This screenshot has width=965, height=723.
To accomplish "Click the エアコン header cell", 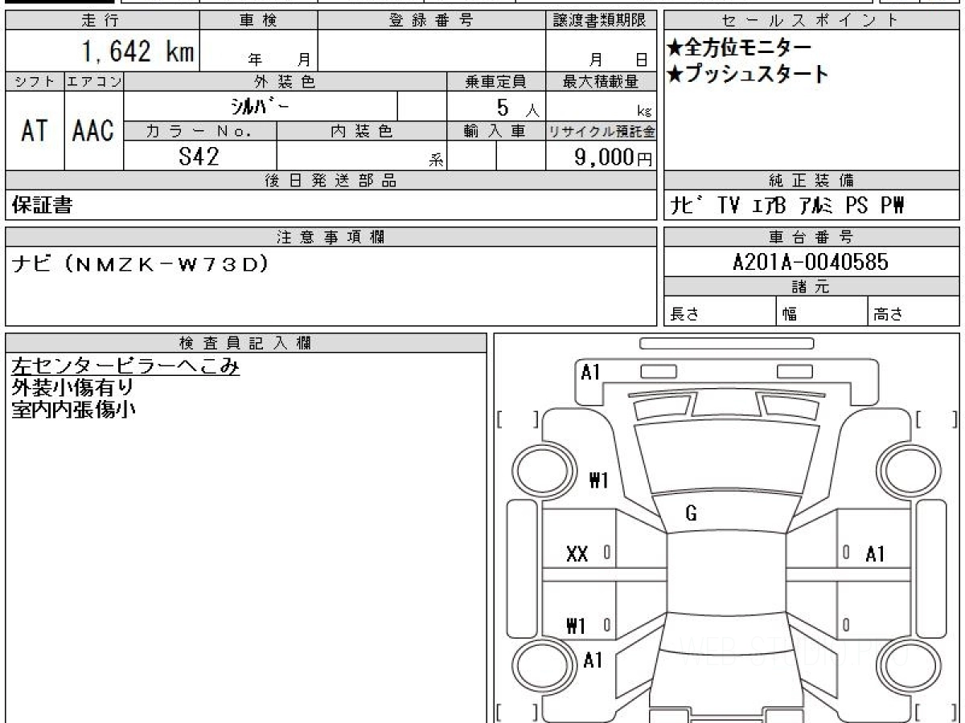I will click(94, 81).
